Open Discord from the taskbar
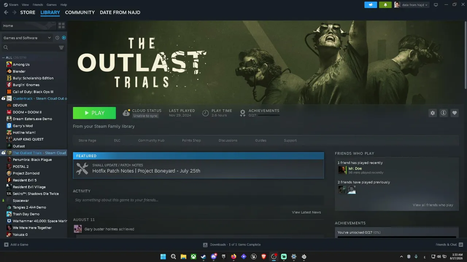 [214, 257]
